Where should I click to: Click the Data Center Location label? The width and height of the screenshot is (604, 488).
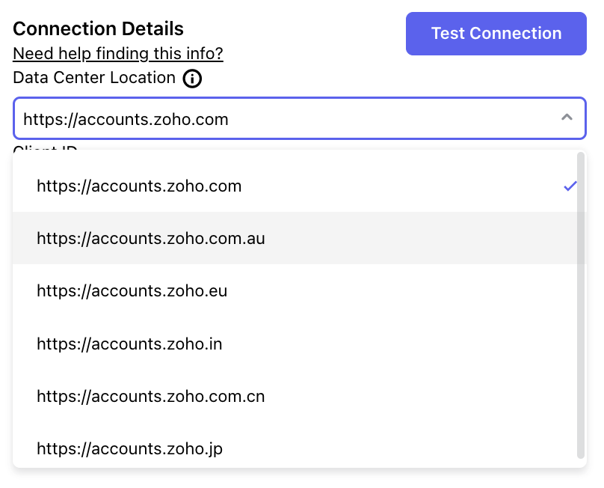coord(94,78)
